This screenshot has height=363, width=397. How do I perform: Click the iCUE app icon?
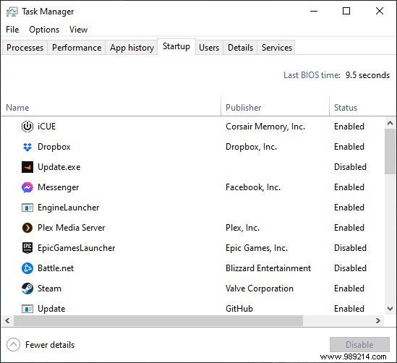coord(27,127)
